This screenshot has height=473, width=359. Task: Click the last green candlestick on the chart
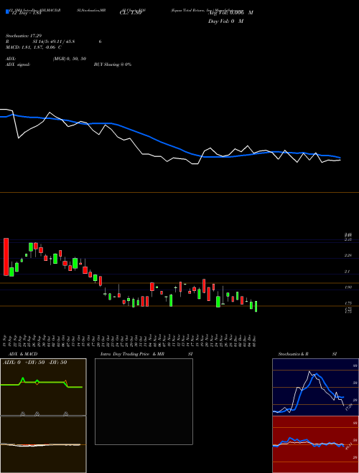(x=256, y=306)
